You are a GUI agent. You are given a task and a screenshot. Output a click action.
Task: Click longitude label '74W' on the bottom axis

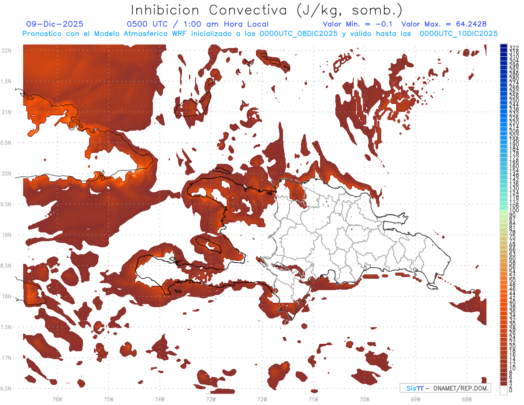point(160,399)
